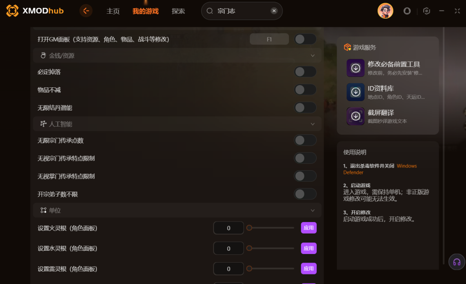Go to the 探索 tab

pos(178,11)
